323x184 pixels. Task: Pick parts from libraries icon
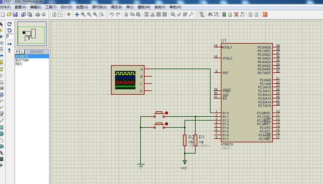173,14
